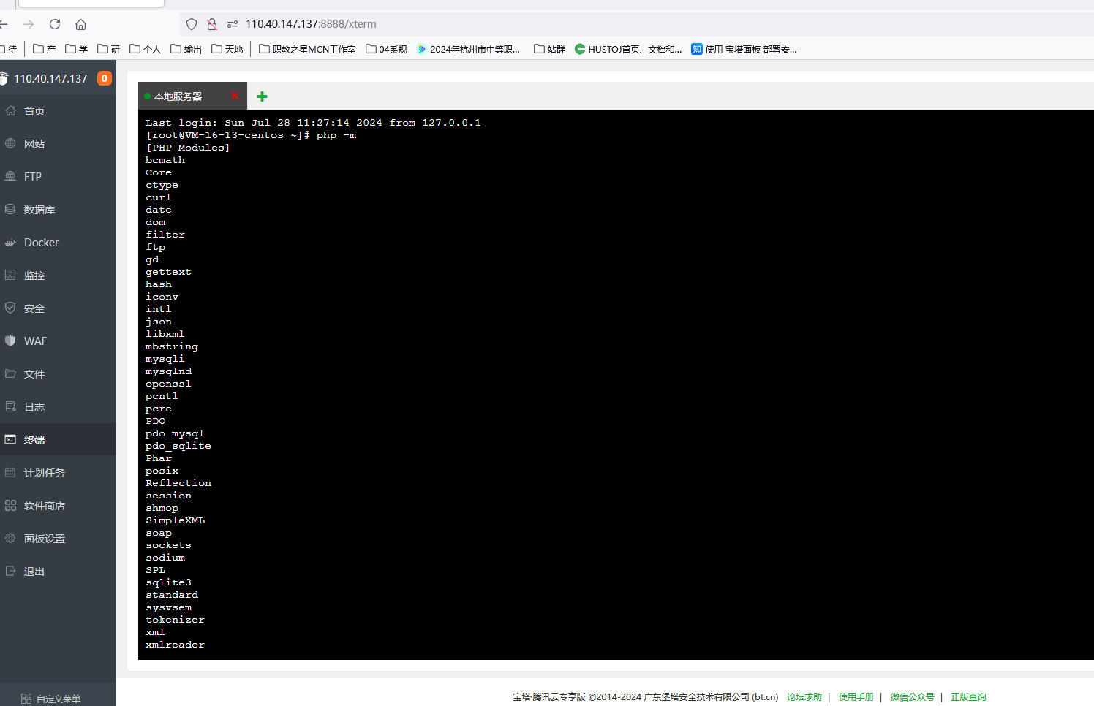Open the 数据库 database icon
The image size is (1094, 706).
click(10, 210)
